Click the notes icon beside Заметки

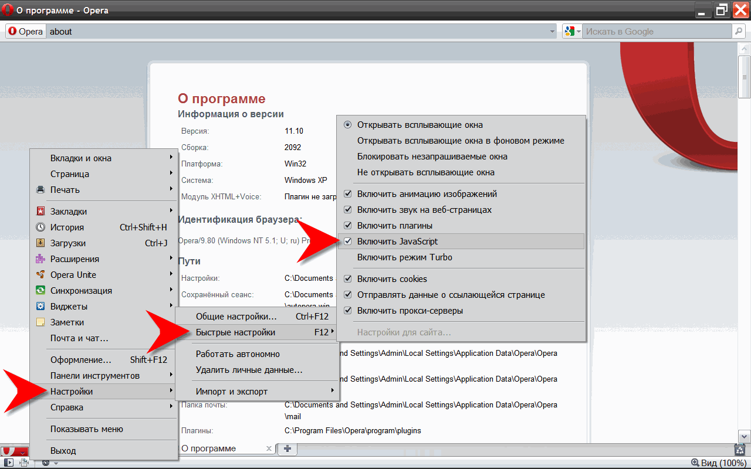pos(40,322)
